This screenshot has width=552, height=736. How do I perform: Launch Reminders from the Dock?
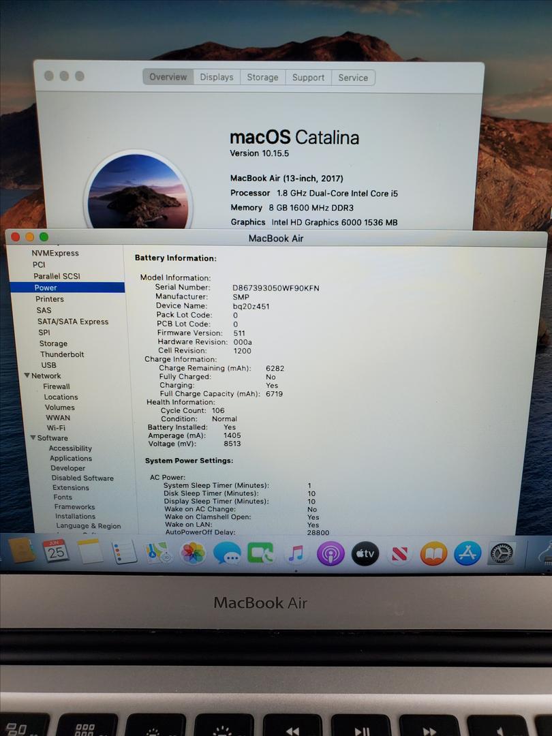pyautogui.click(x=124, y=552)
